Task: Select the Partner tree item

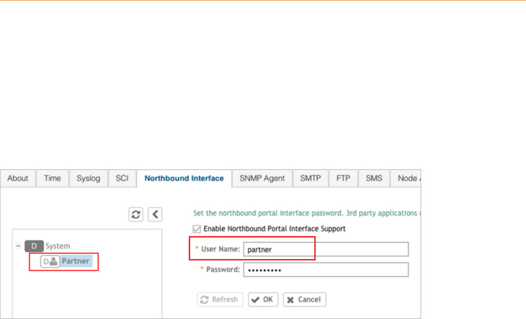Action: (x=75, y=261)
